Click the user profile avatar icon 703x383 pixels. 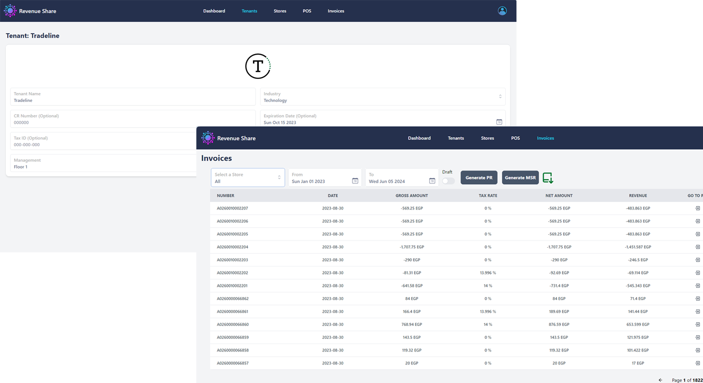point(502,11)
